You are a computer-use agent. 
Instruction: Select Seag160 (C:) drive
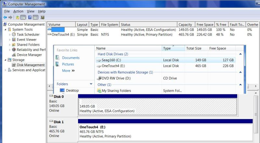165,60
